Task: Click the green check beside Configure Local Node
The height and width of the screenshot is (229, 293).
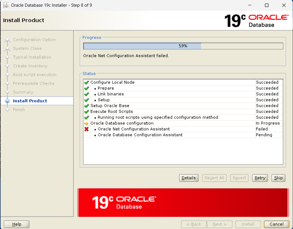Action: (x=86, y=82)
